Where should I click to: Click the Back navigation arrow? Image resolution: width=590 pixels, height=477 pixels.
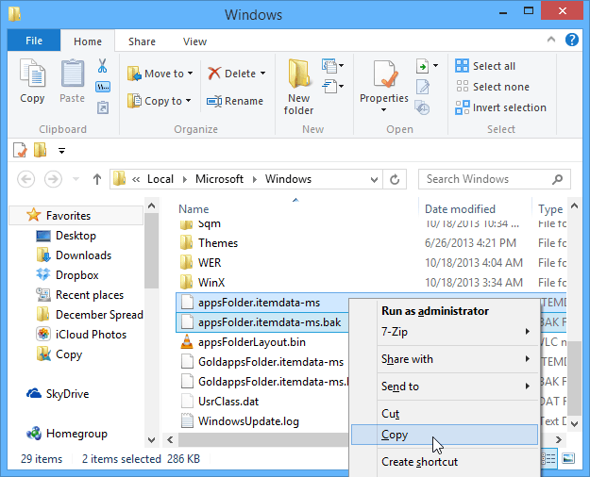pyautogui.click(x=26, y=179)
